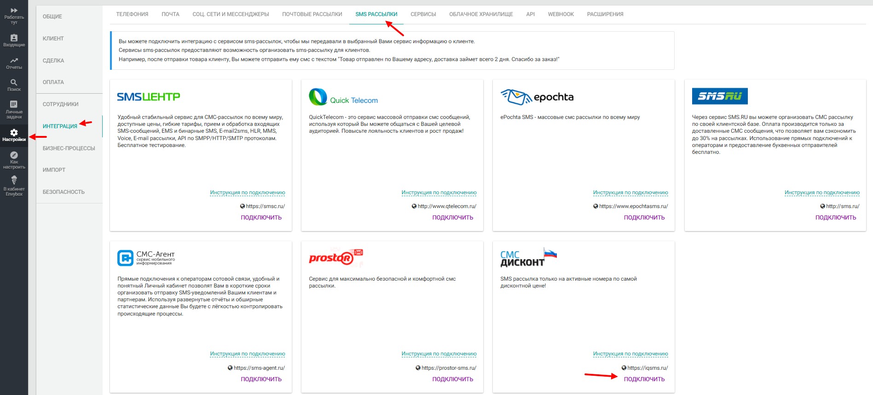Open SMS.RU connection instructions link

point(822,192)
